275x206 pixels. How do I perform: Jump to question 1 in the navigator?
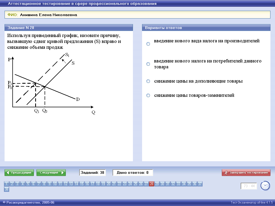click(x=6, y=184)
